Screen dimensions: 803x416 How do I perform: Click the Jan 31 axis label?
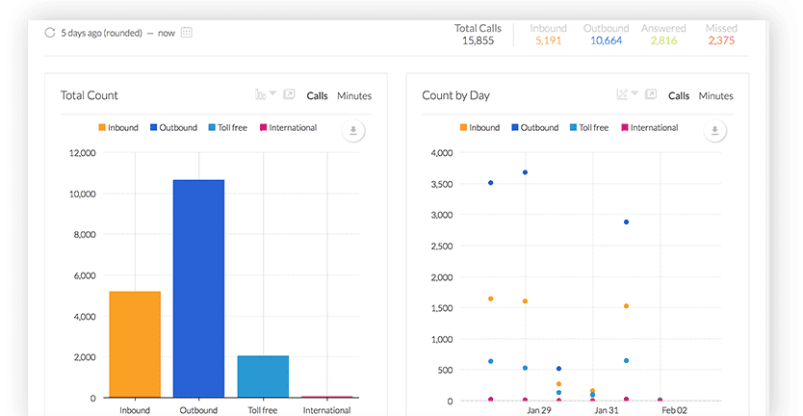coord(607,410)
